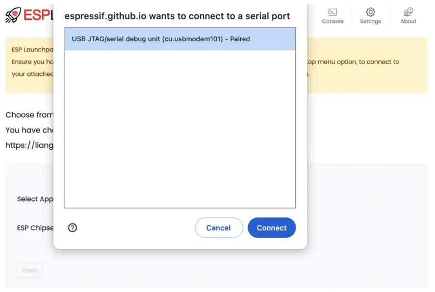Click the https://liang URL text
The image size is (435, 292).
coord(29,145)
